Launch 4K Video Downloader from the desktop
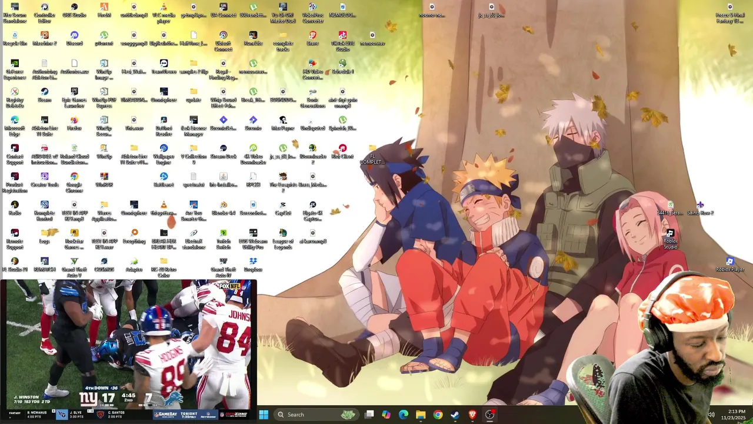753x424 pixels. click(253, 154)
